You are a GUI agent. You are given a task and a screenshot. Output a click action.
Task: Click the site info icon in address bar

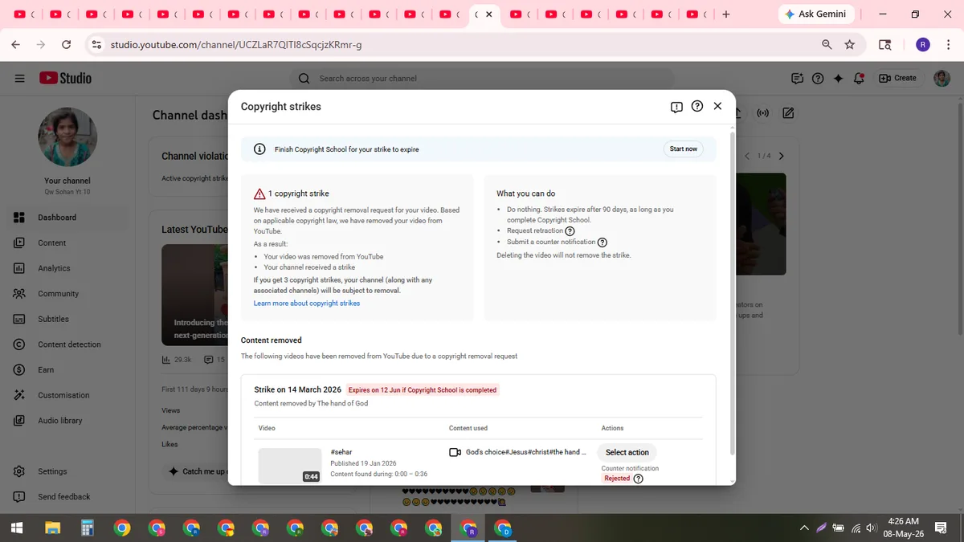click(97, 45)
